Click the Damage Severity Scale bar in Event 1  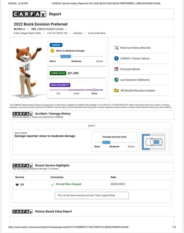tap(106, 142)
